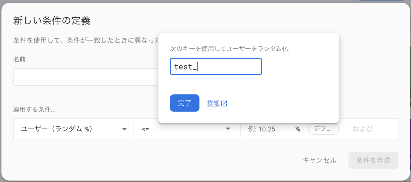Click the percentage field showing 例: 10.25
Image resolution: width=411 pixels, height=182 pixels.
pos(268,129)
